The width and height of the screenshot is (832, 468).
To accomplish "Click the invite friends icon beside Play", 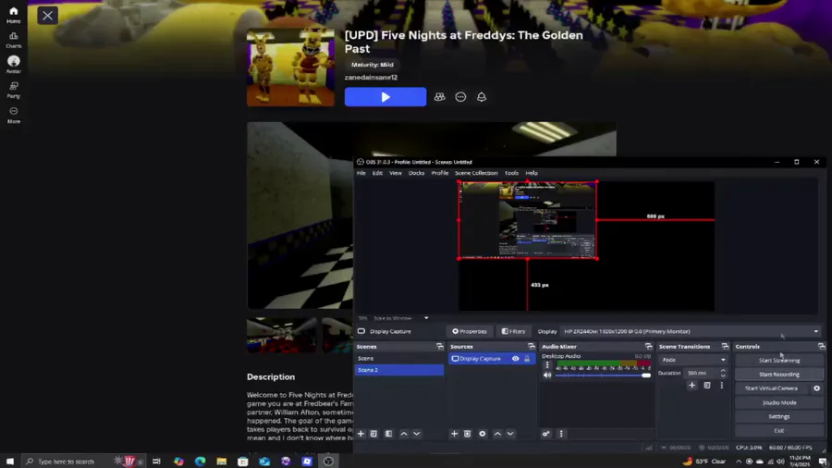I will [439, 97].
